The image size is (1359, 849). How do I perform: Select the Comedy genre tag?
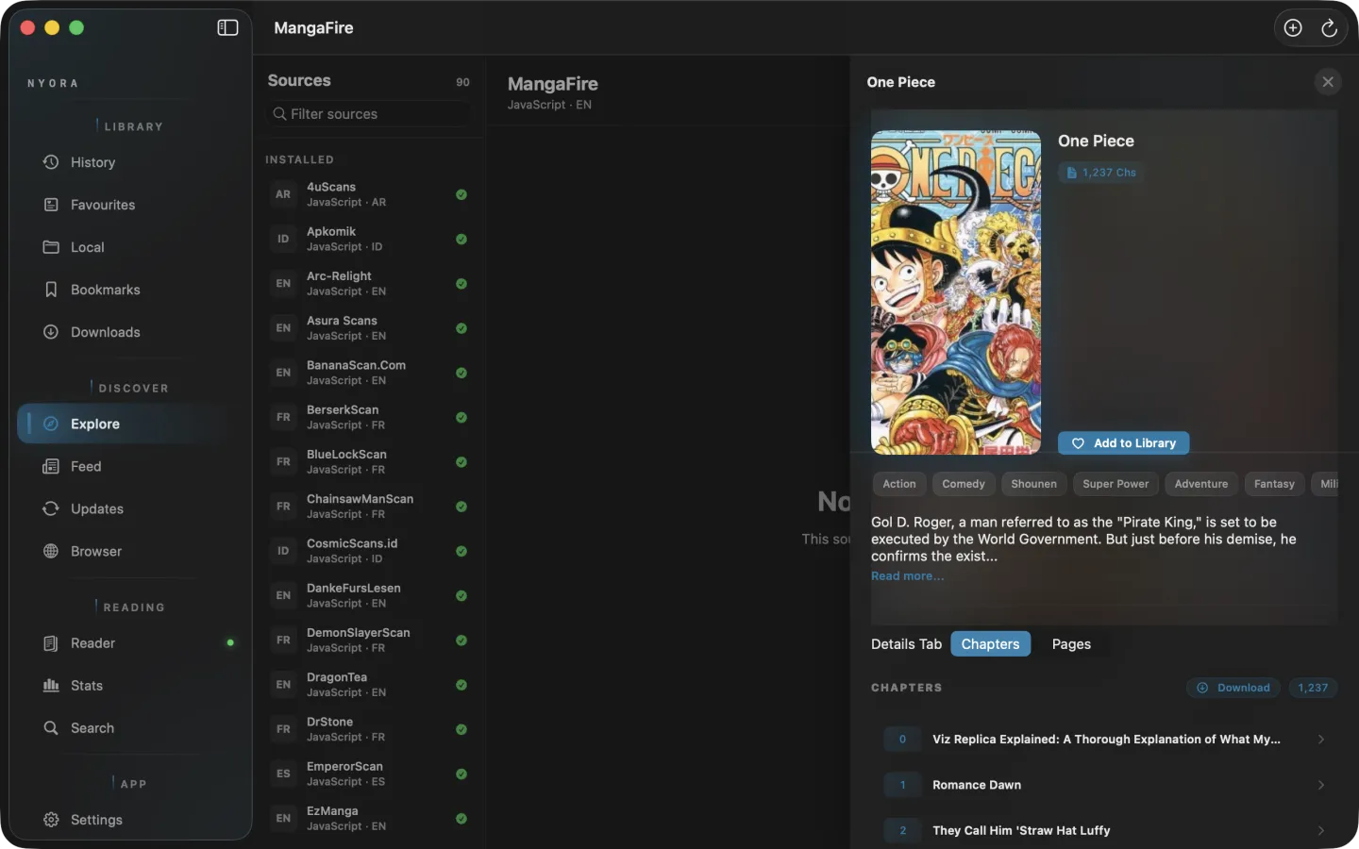(x=964, y=484)
